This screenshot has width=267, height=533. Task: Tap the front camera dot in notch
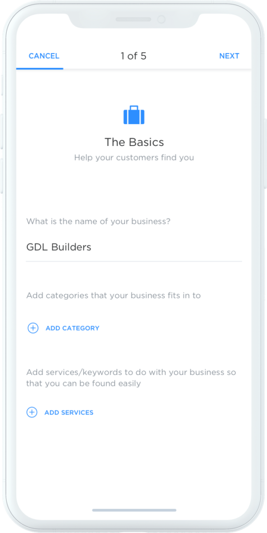[x=161, y=19]
